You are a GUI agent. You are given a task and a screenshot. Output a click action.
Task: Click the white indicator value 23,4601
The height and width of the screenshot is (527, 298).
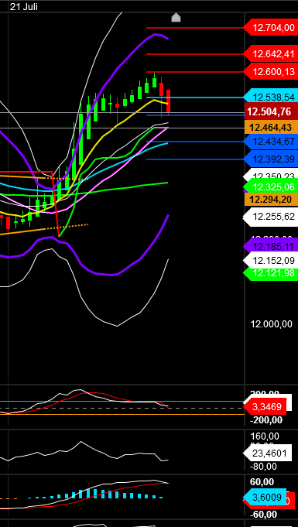pyautogui.click(x=267, y=453)
